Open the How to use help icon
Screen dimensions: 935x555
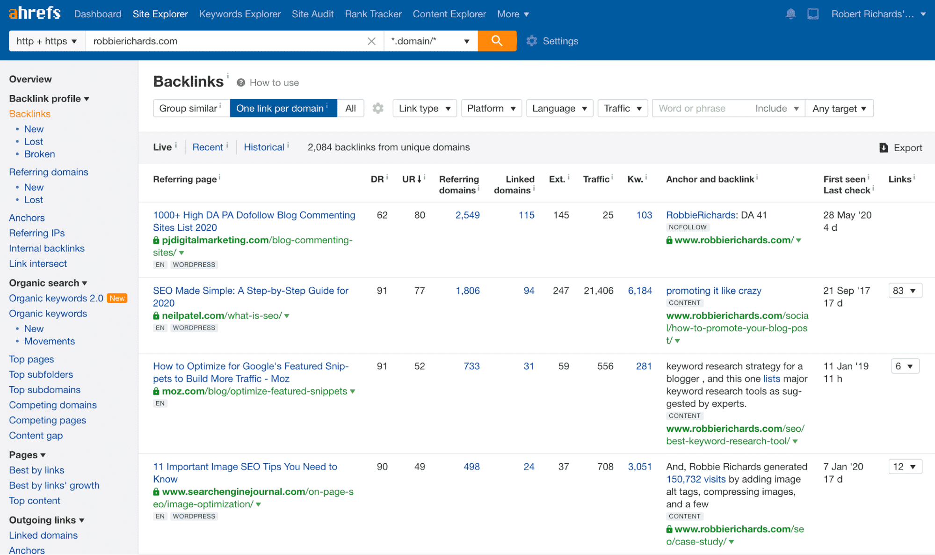click(x=240, y=82)
